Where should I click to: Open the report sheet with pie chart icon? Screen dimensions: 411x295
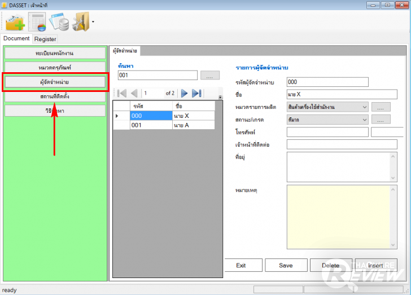[x=37, y=22]
